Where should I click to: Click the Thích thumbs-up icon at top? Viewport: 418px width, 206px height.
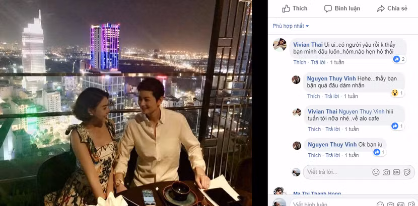click(x=286, y=9)
